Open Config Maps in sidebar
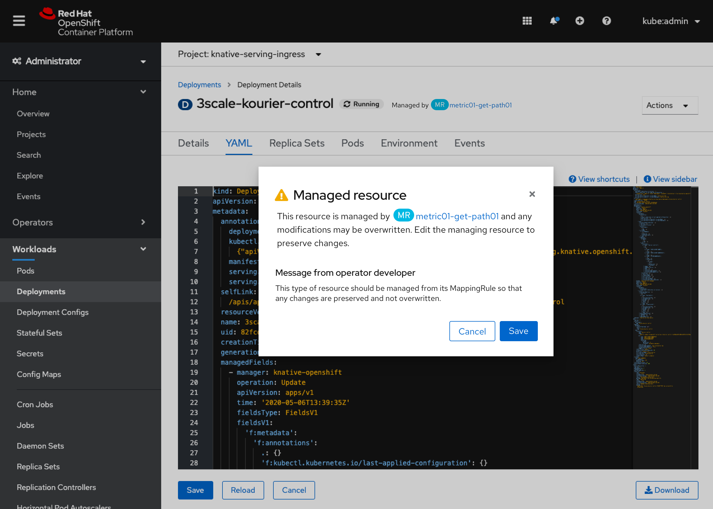The width and height of the screenshot is (713, 509). tap(39, 374)
